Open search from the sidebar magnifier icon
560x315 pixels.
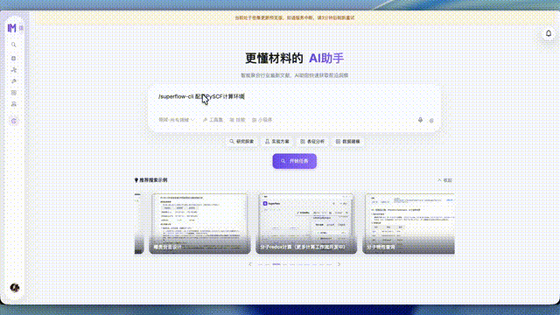[x=14, y=45]
